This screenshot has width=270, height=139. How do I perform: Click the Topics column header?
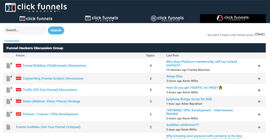(x=150, y=55)
